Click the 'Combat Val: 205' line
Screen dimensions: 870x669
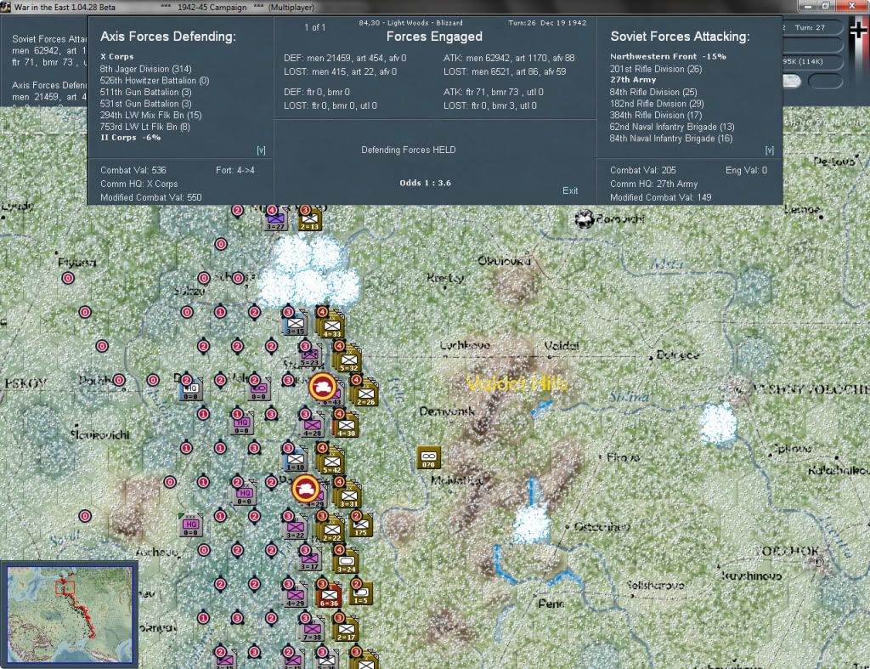click(643, 171)
